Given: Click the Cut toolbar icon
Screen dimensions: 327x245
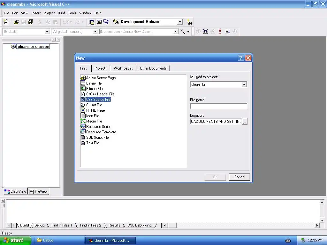Looking at the screenshot, I should (40, 22).
